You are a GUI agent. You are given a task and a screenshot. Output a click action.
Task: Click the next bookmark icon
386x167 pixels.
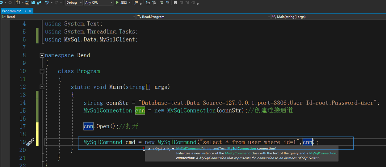[x=187, y=2]
